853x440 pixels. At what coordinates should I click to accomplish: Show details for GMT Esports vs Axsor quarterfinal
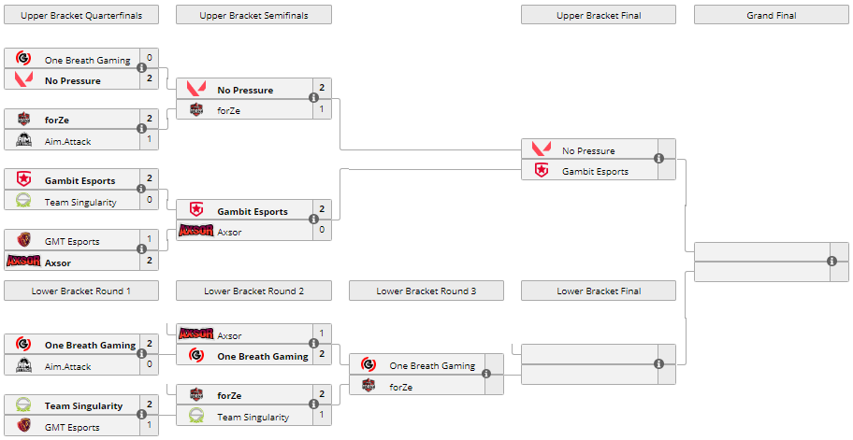141,249
